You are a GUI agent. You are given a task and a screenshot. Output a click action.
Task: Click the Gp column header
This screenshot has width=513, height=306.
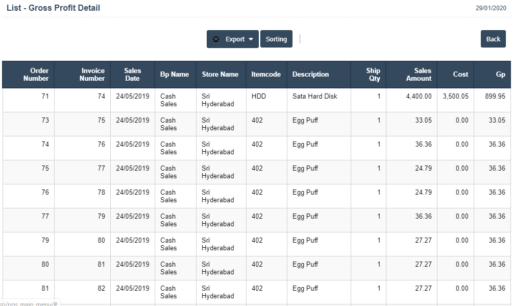tap(500, 75)
